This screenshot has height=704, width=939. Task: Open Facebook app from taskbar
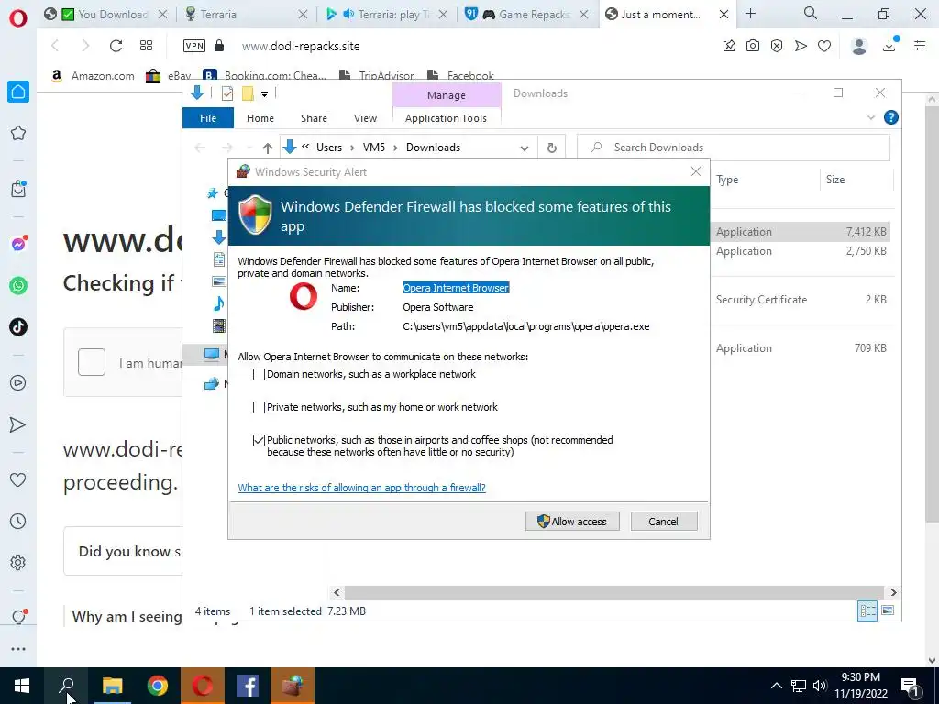point(248,686)
